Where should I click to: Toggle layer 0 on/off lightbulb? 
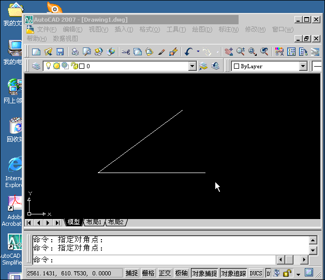coord(48,66)
